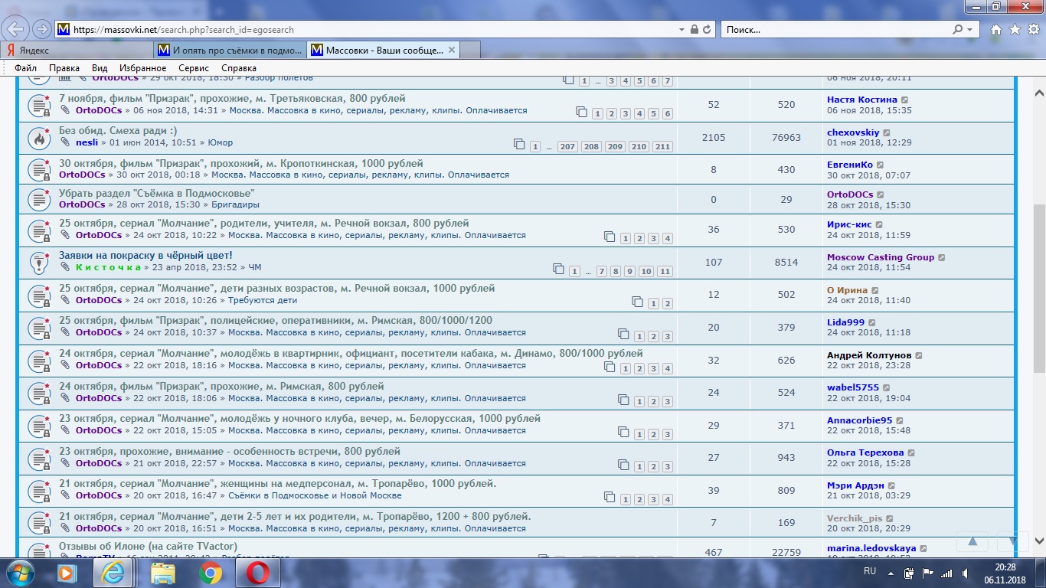1046x588 pixels.
Task: Open the address bar history dropdown arrow
Action: [682, 30]
